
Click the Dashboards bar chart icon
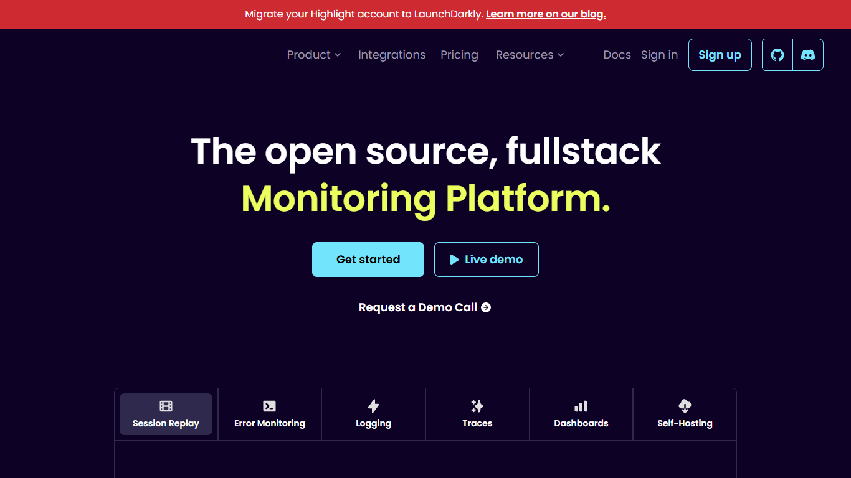coord(581,406)
